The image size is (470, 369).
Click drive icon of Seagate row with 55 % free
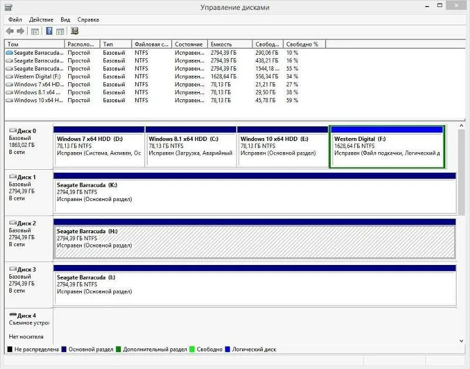click(9, 69)
